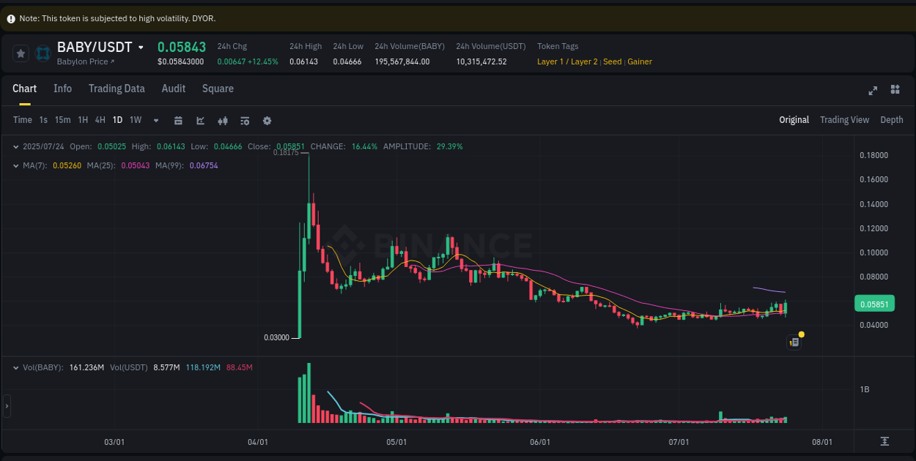Open the date range calendar picker
This screenshot has width=916, height=461.
click(x=178, y=120)
